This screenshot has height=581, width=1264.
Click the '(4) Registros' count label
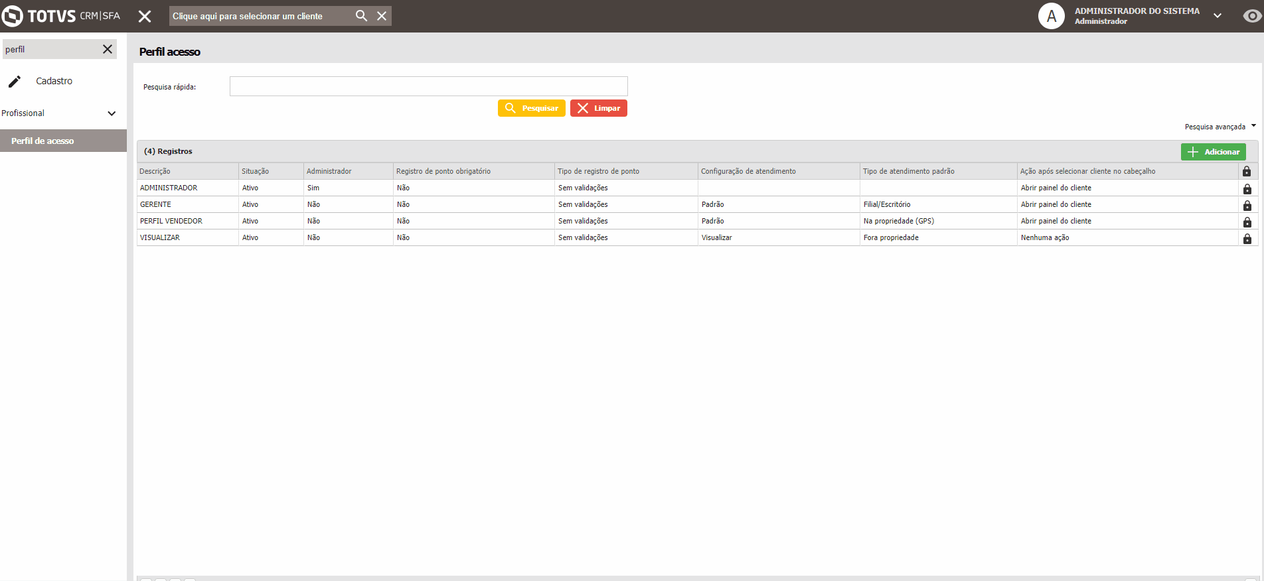point(168,151)
